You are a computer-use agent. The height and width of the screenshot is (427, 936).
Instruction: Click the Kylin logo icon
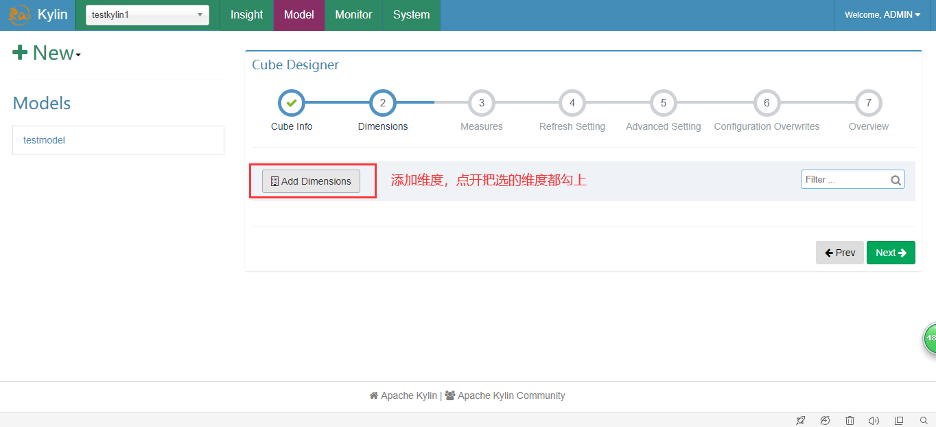tap(20, 14)
